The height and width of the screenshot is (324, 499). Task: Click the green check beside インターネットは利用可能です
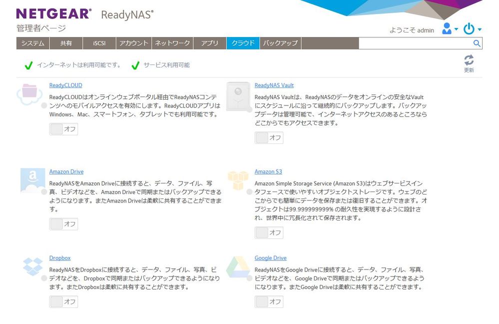tap(28, 65)
